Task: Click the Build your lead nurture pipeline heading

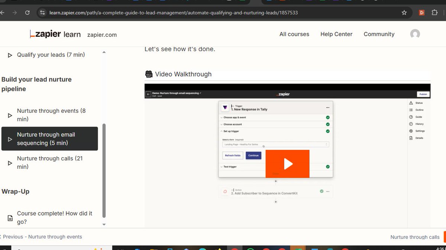Action: pos(36,84)
